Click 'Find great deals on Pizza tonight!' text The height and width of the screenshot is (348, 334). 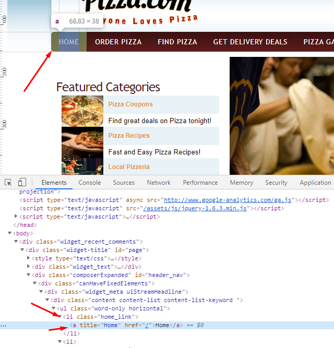pyautogui.click(x=160, y=121)
